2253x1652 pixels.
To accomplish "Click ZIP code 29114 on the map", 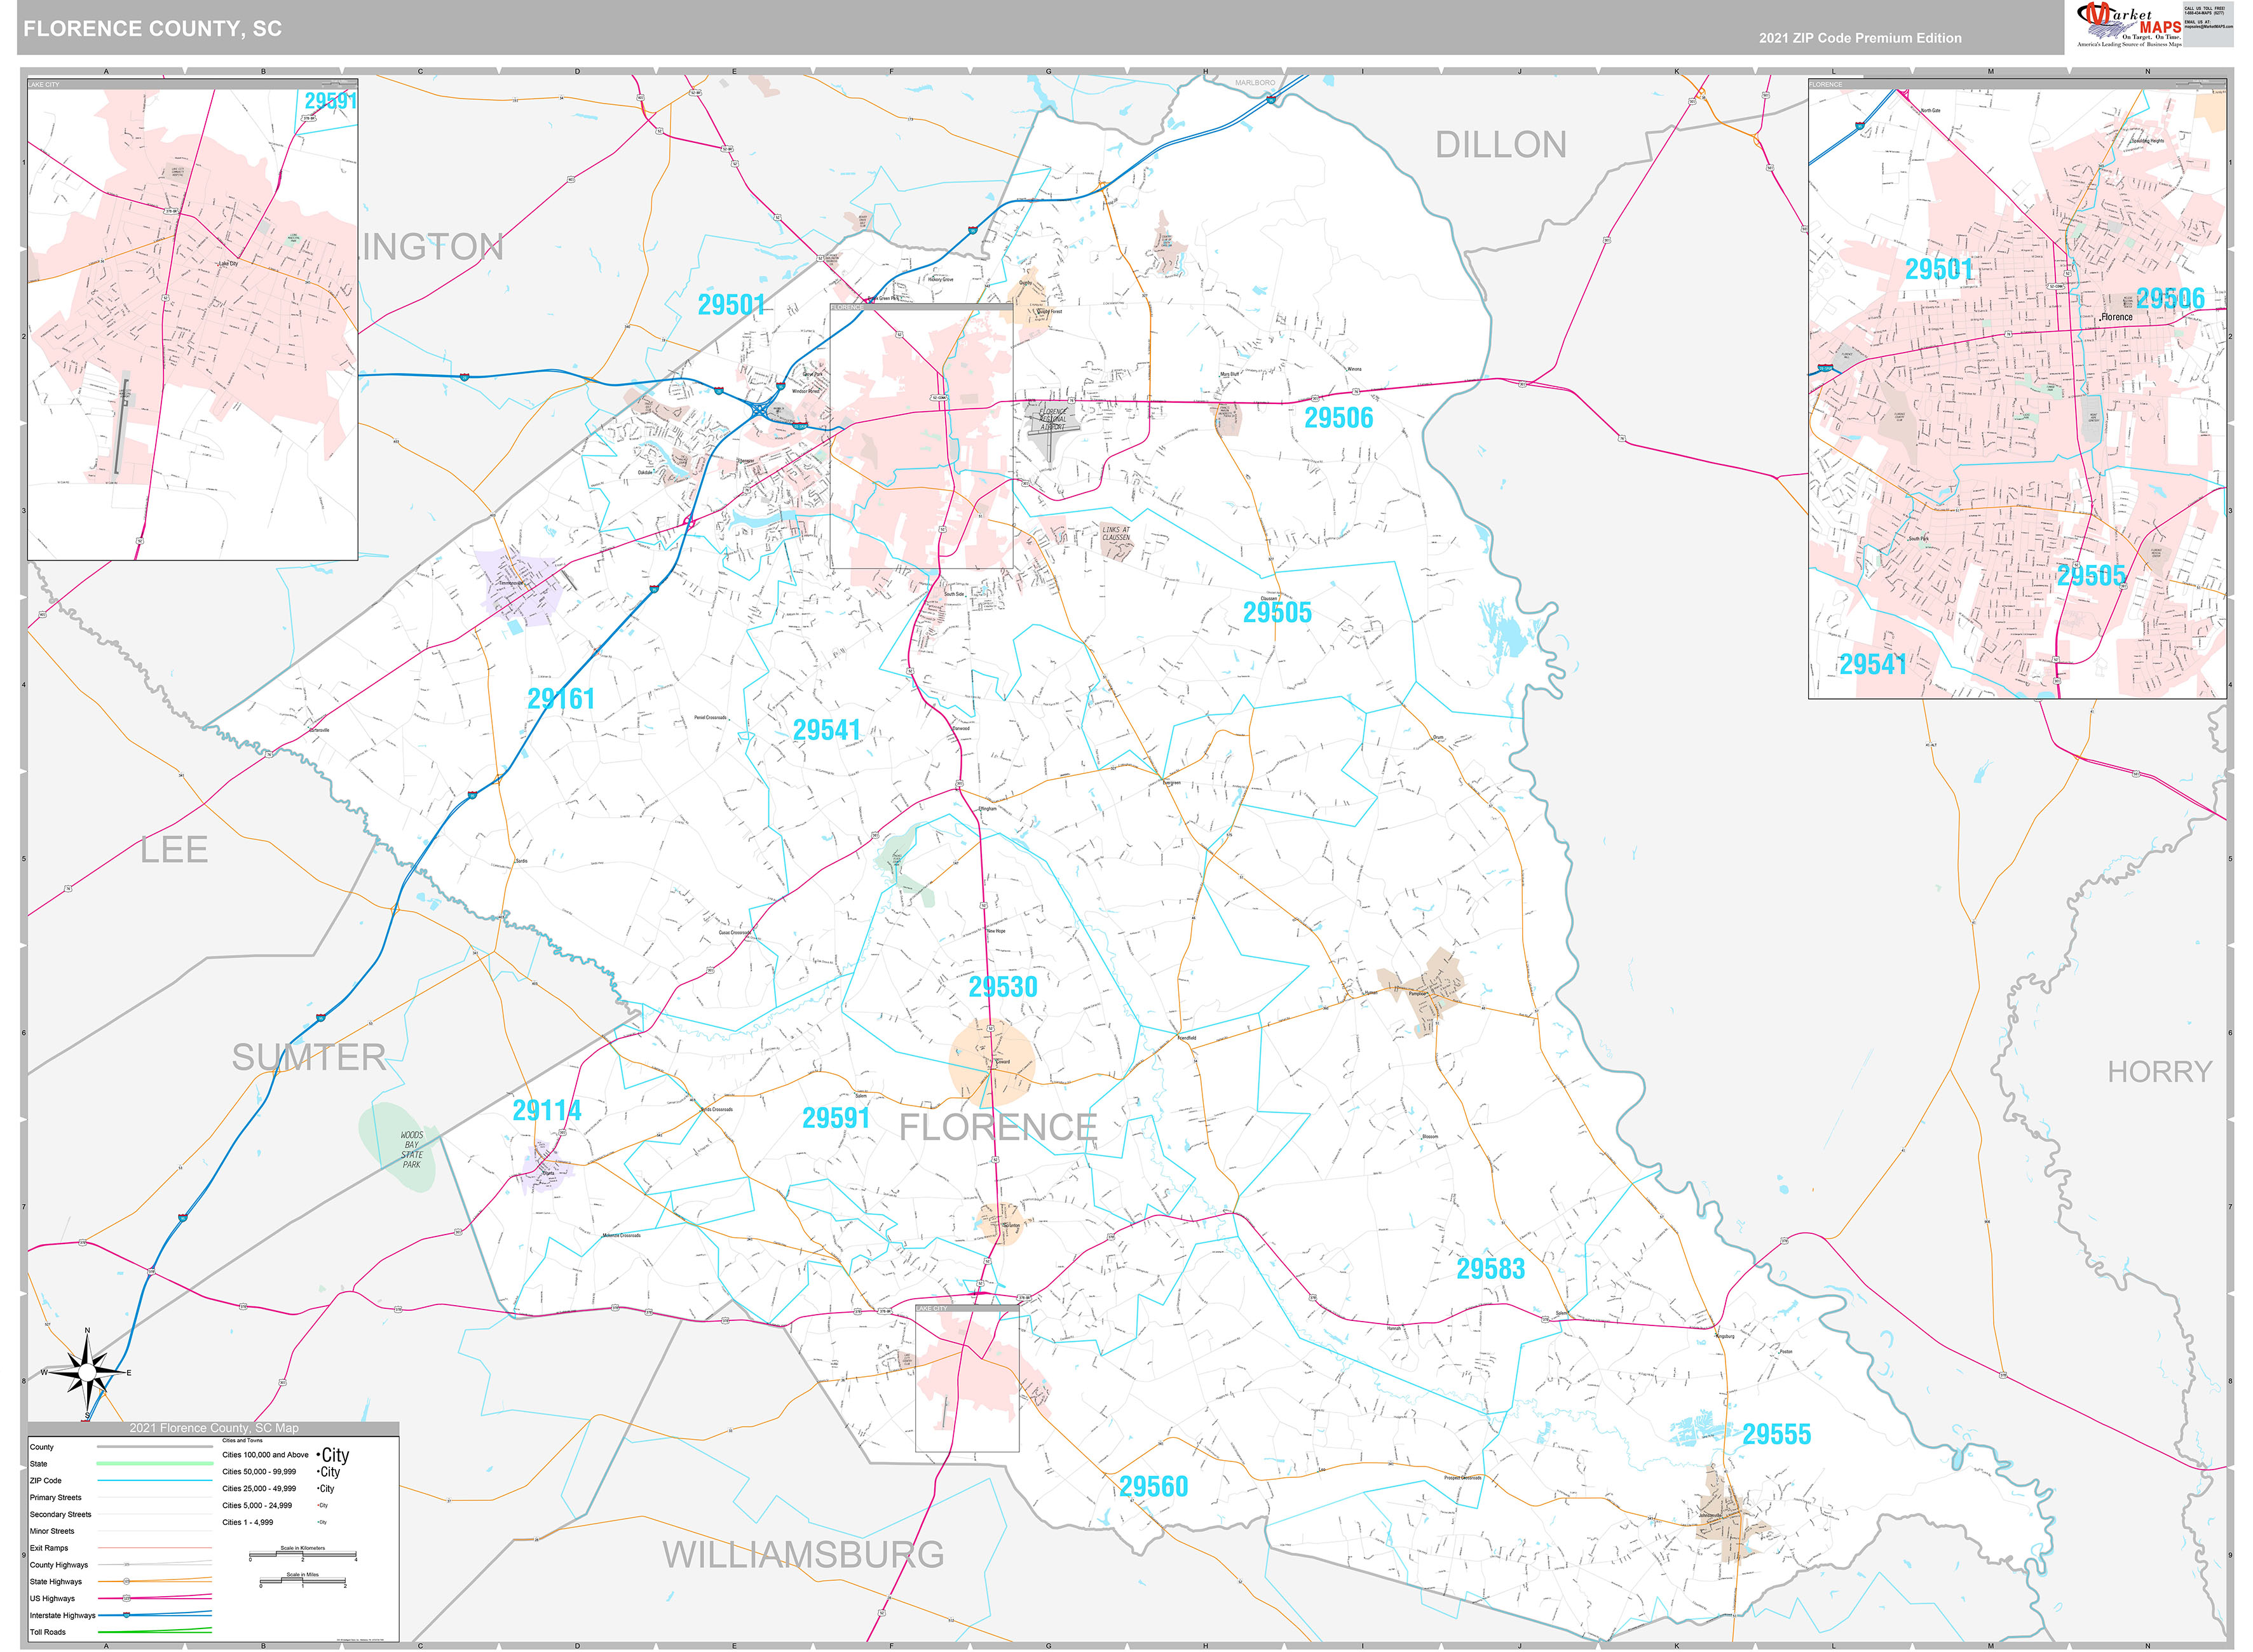I will [547, 1111].
